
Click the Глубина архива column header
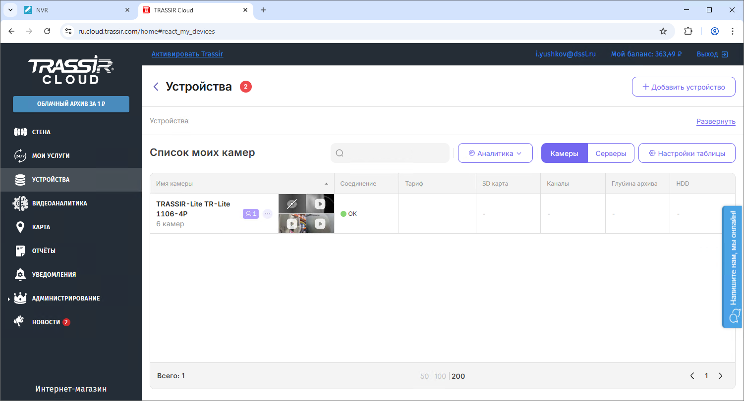tap(637, 184)
